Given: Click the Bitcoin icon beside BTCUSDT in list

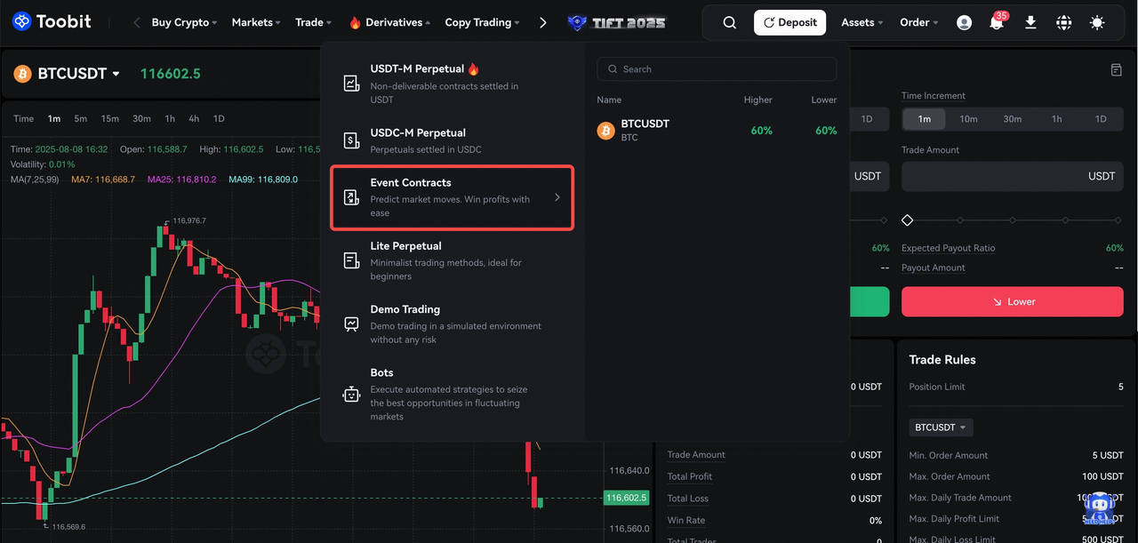Looking at the screenshot, I should pos(605,131).
